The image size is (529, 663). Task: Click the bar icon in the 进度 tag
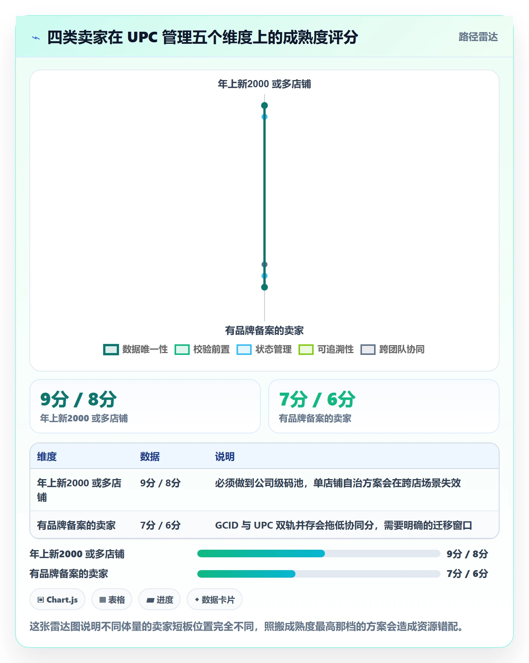point(150,600)
